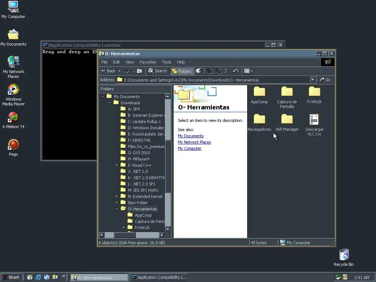Select AppComp in the folder tree
Image resolution: width=376 pixels, height=282 pixels.
point(143,215)
